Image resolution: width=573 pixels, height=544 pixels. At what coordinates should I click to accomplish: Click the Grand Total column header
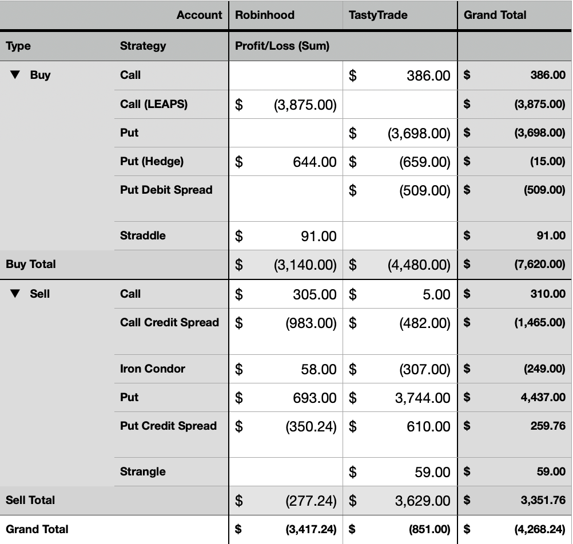495,15
